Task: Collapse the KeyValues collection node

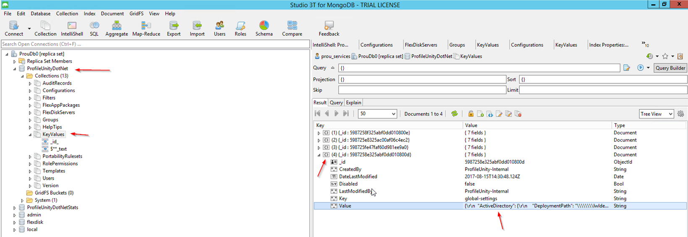Action: coord(30,135)
